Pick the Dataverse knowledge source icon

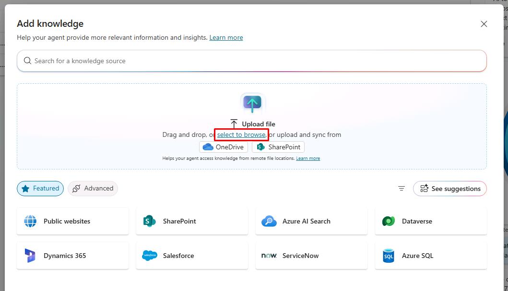pos(389,221)
